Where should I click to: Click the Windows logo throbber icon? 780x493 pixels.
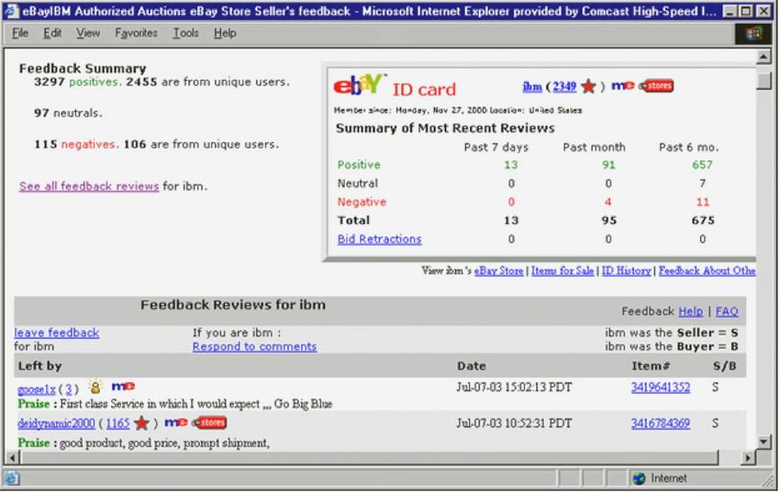pos(753,33)
